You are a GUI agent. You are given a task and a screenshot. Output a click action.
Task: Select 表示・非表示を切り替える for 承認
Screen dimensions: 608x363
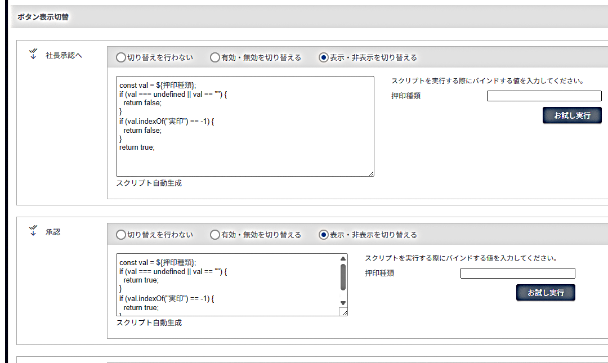click(323, 235)
